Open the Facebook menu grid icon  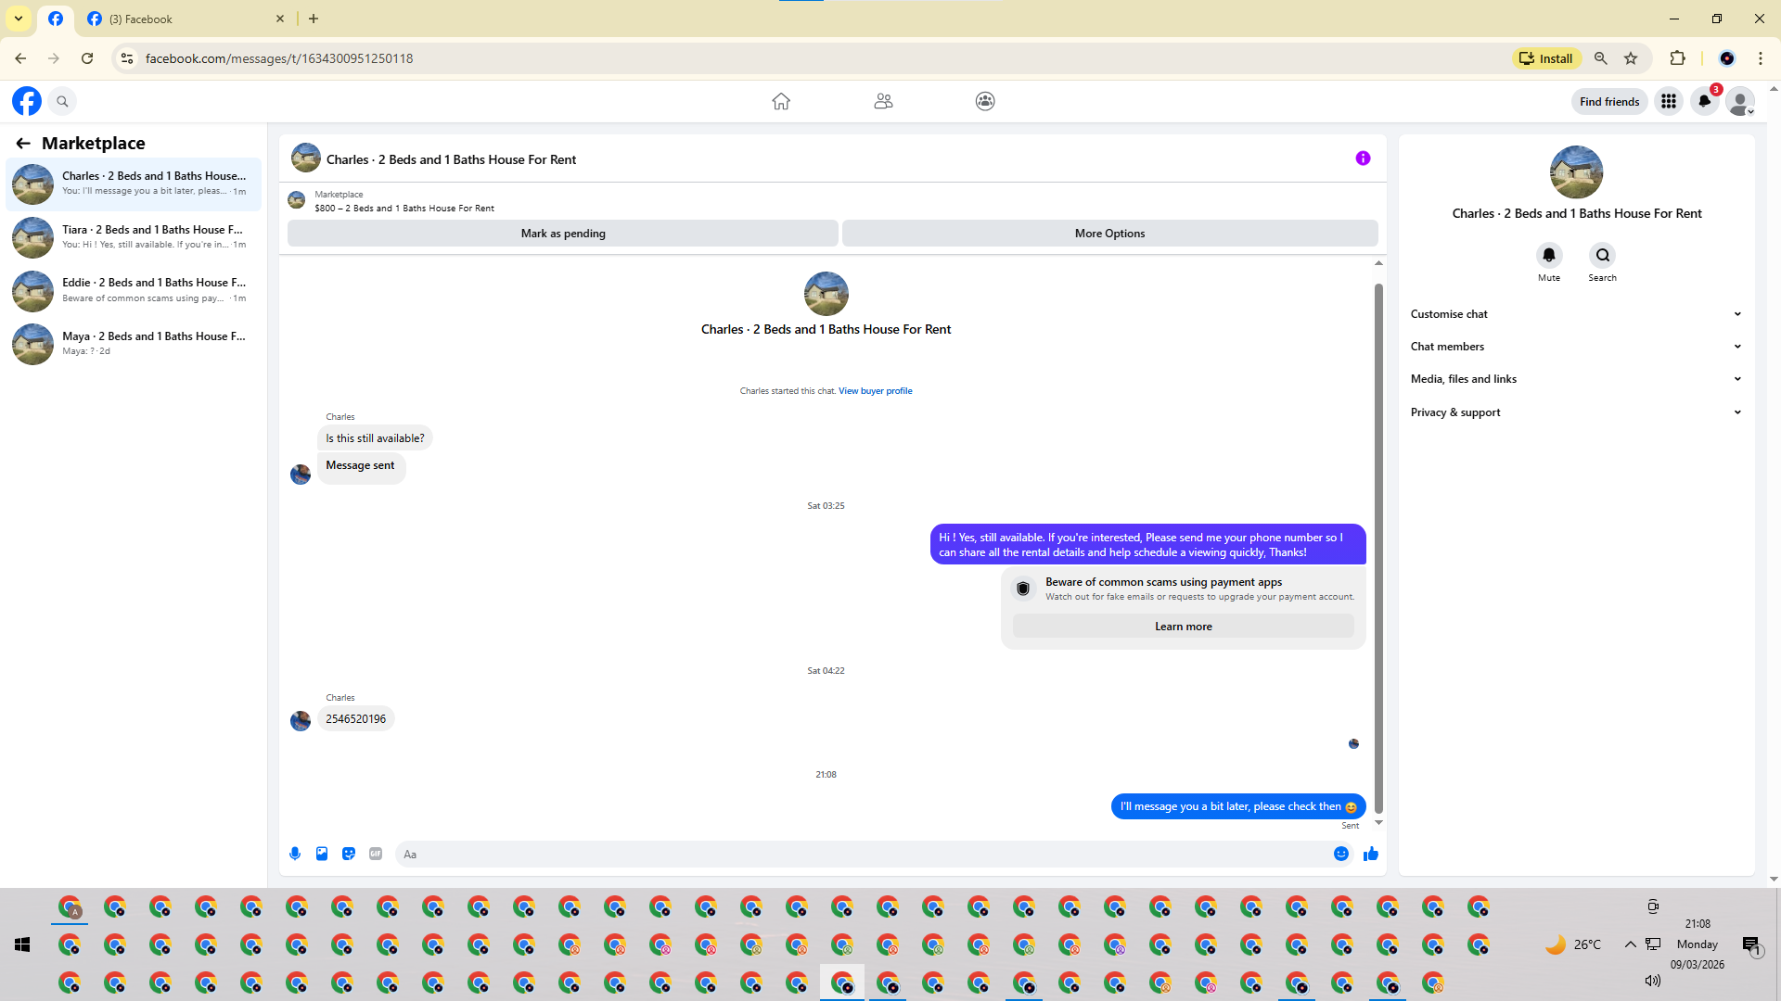tap(1669, 101)
